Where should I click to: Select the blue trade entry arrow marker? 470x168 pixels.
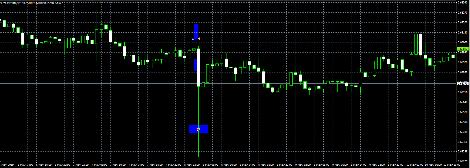point(193,39)
